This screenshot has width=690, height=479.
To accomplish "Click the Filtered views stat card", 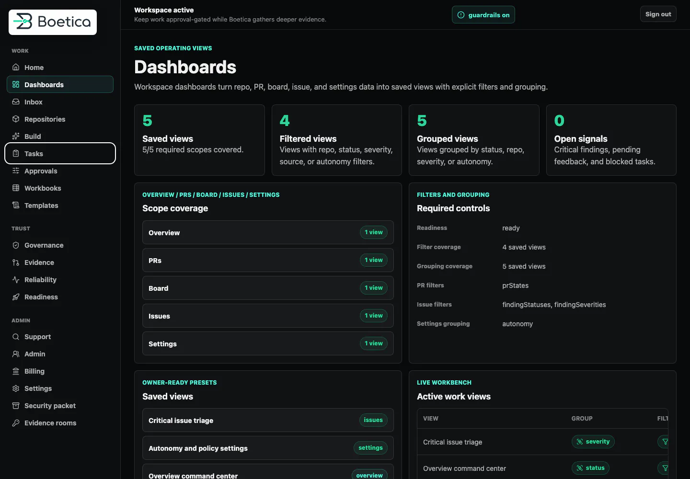I will [x=336, y=140].
